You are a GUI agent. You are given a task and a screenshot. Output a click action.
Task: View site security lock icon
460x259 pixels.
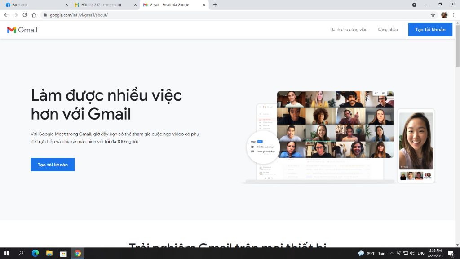click(x=45, y=15)
